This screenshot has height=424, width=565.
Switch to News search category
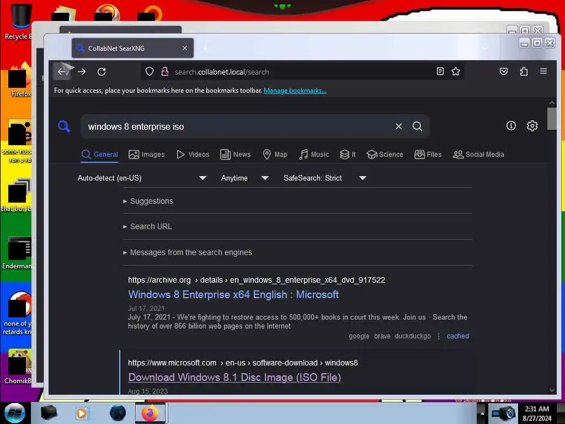pyautogui.click(x=235, y=155)
